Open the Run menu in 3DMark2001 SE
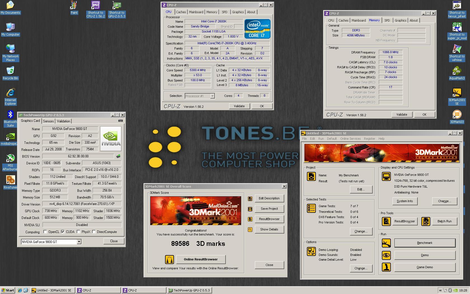The width and height of the screenshot is (470, 294). (321, 139)
